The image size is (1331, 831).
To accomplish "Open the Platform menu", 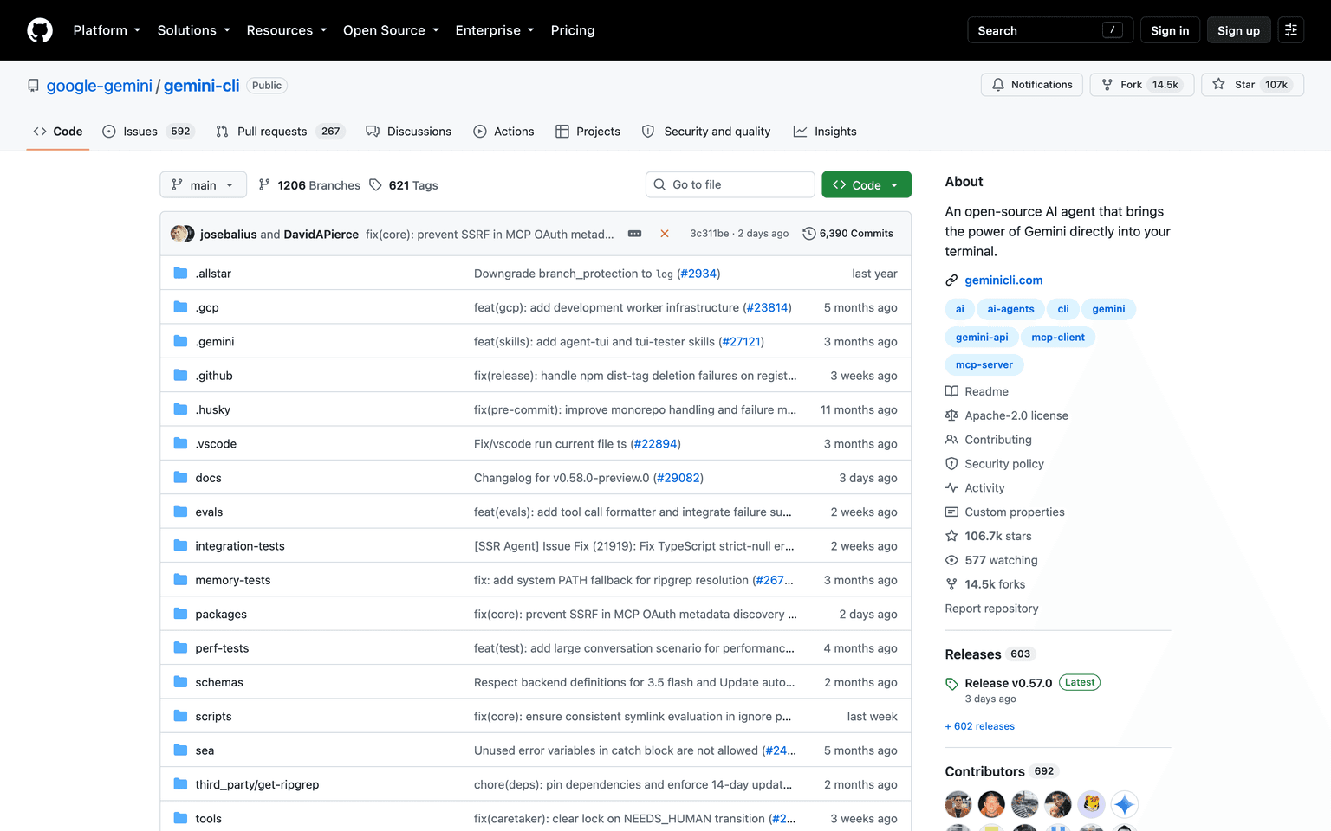I will [107, 30].
